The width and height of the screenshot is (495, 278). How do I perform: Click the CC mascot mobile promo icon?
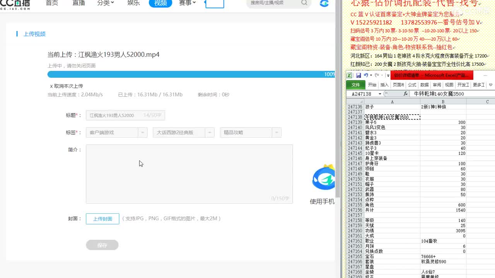click(324, 178)
